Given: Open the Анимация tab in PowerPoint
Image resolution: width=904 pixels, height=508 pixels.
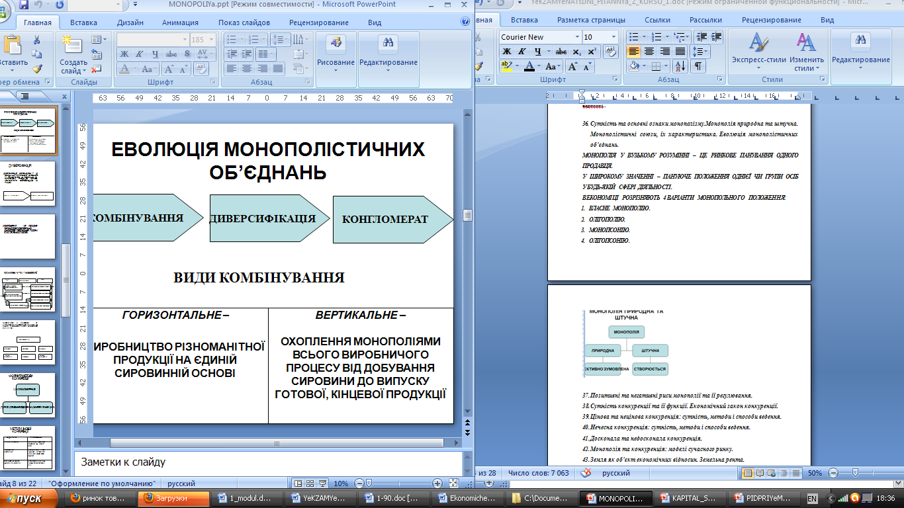Looking at the screenshot, I should tap(180, 22).
